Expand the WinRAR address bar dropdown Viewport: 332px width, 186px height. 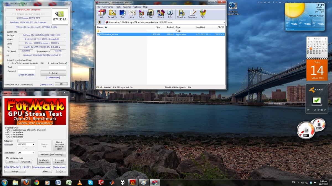[x=224, y=22]
